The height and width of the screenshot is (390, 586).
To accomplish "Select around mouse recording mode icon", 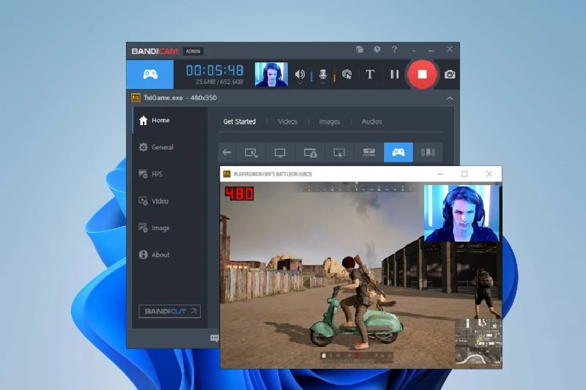I will [339, 152].
